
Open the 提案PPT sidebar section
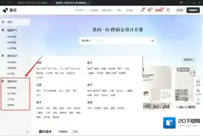[x=12, y=30]
